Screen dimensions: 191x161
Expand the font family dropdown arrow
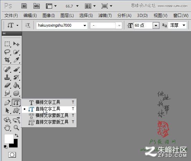tap(85, 26)
